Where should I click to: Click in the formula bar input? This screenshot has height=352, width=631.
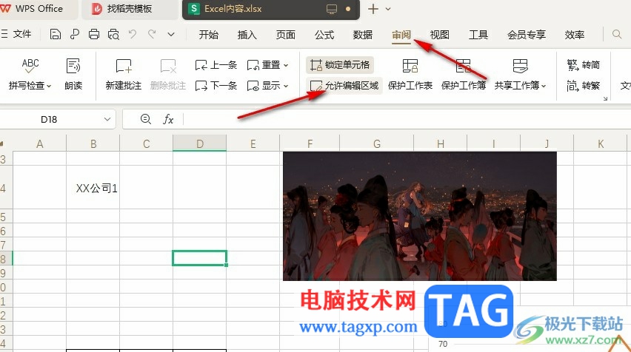tap(407, 119)
